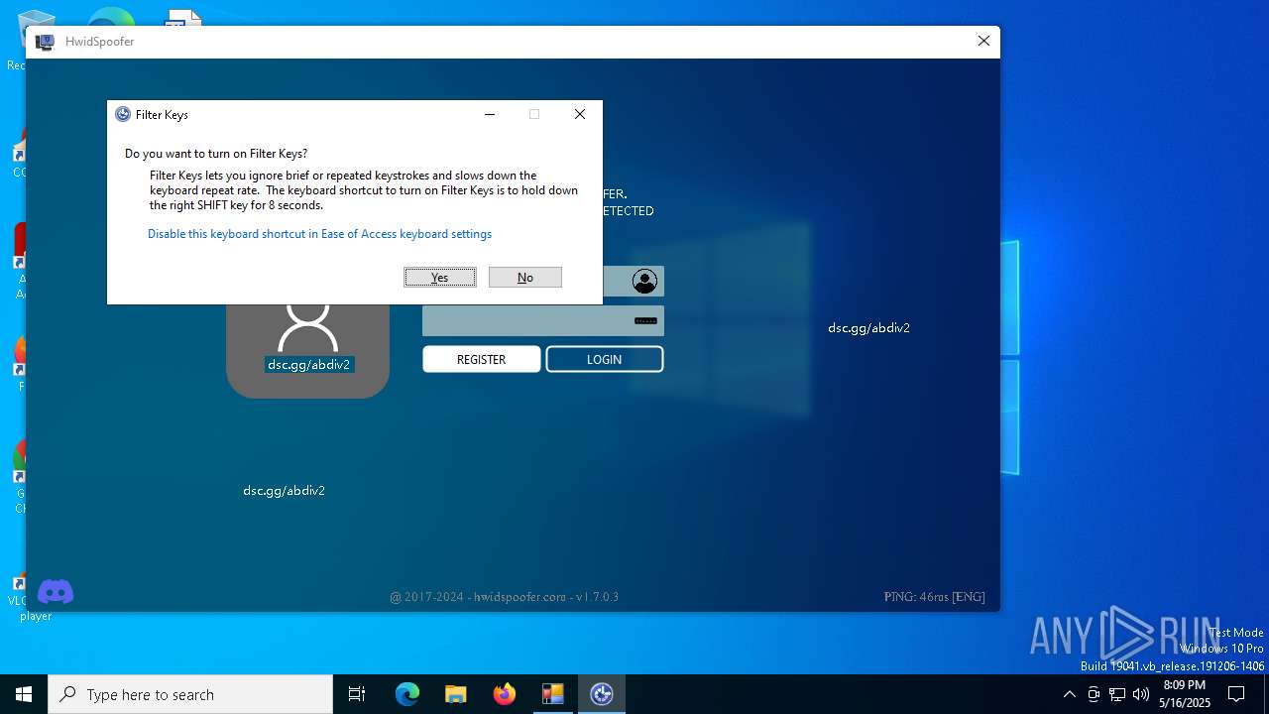1269x714 pixels.
Task: Minimize the Filter Keys dialog
Action: coord(489,114)
